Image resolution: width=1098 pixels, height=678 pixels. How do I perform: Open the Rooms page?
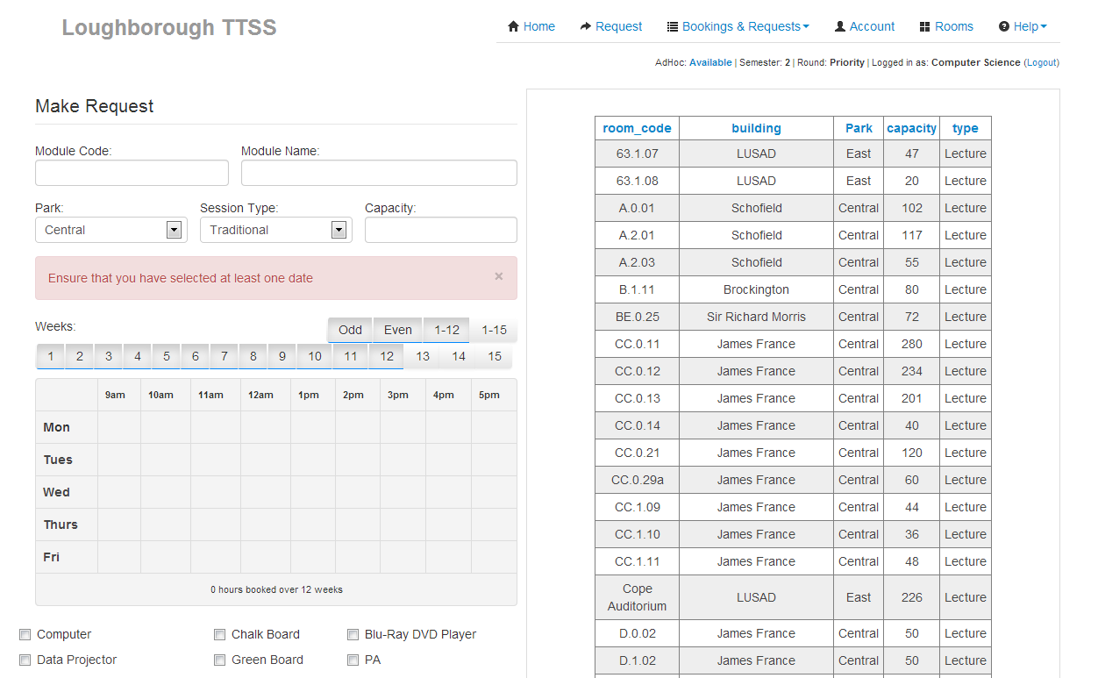(x=946, y=26)
